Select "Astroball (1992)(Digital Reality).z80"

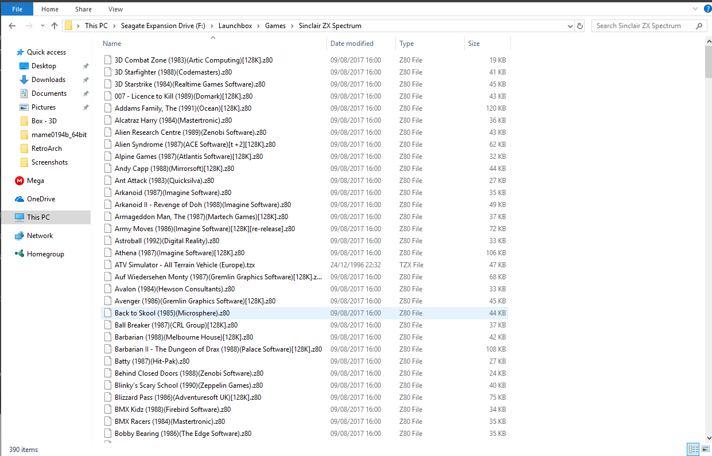click(x=167, y=241)
